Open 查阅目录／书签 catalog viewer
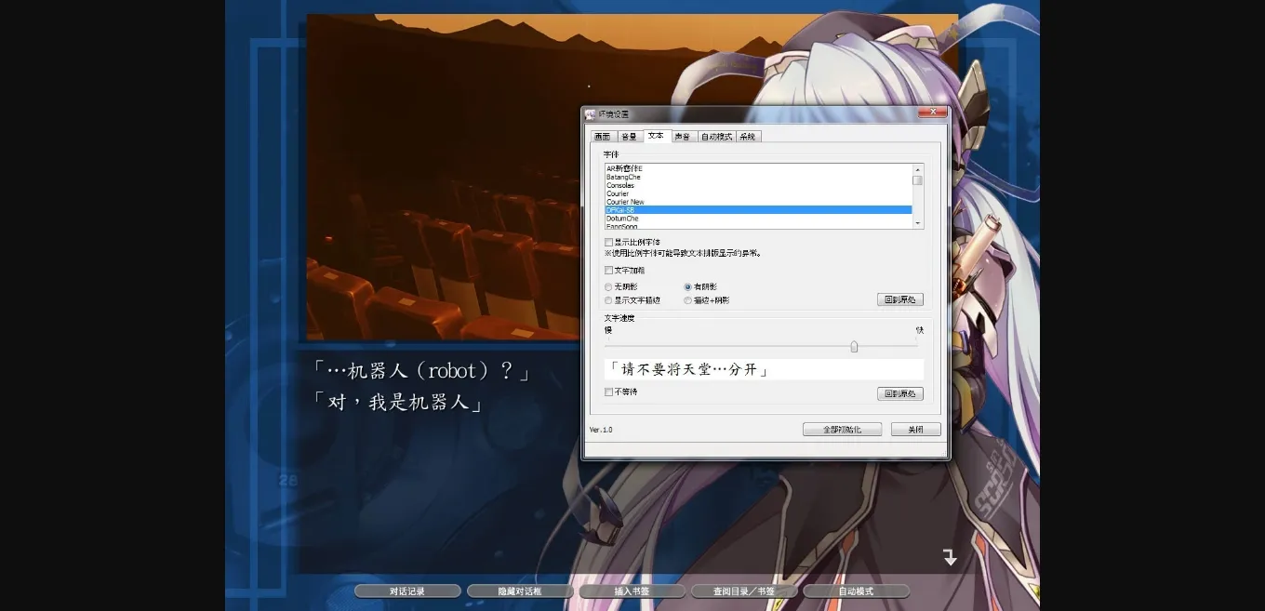This screenshot has width=1265, height=611. (743, 590)
